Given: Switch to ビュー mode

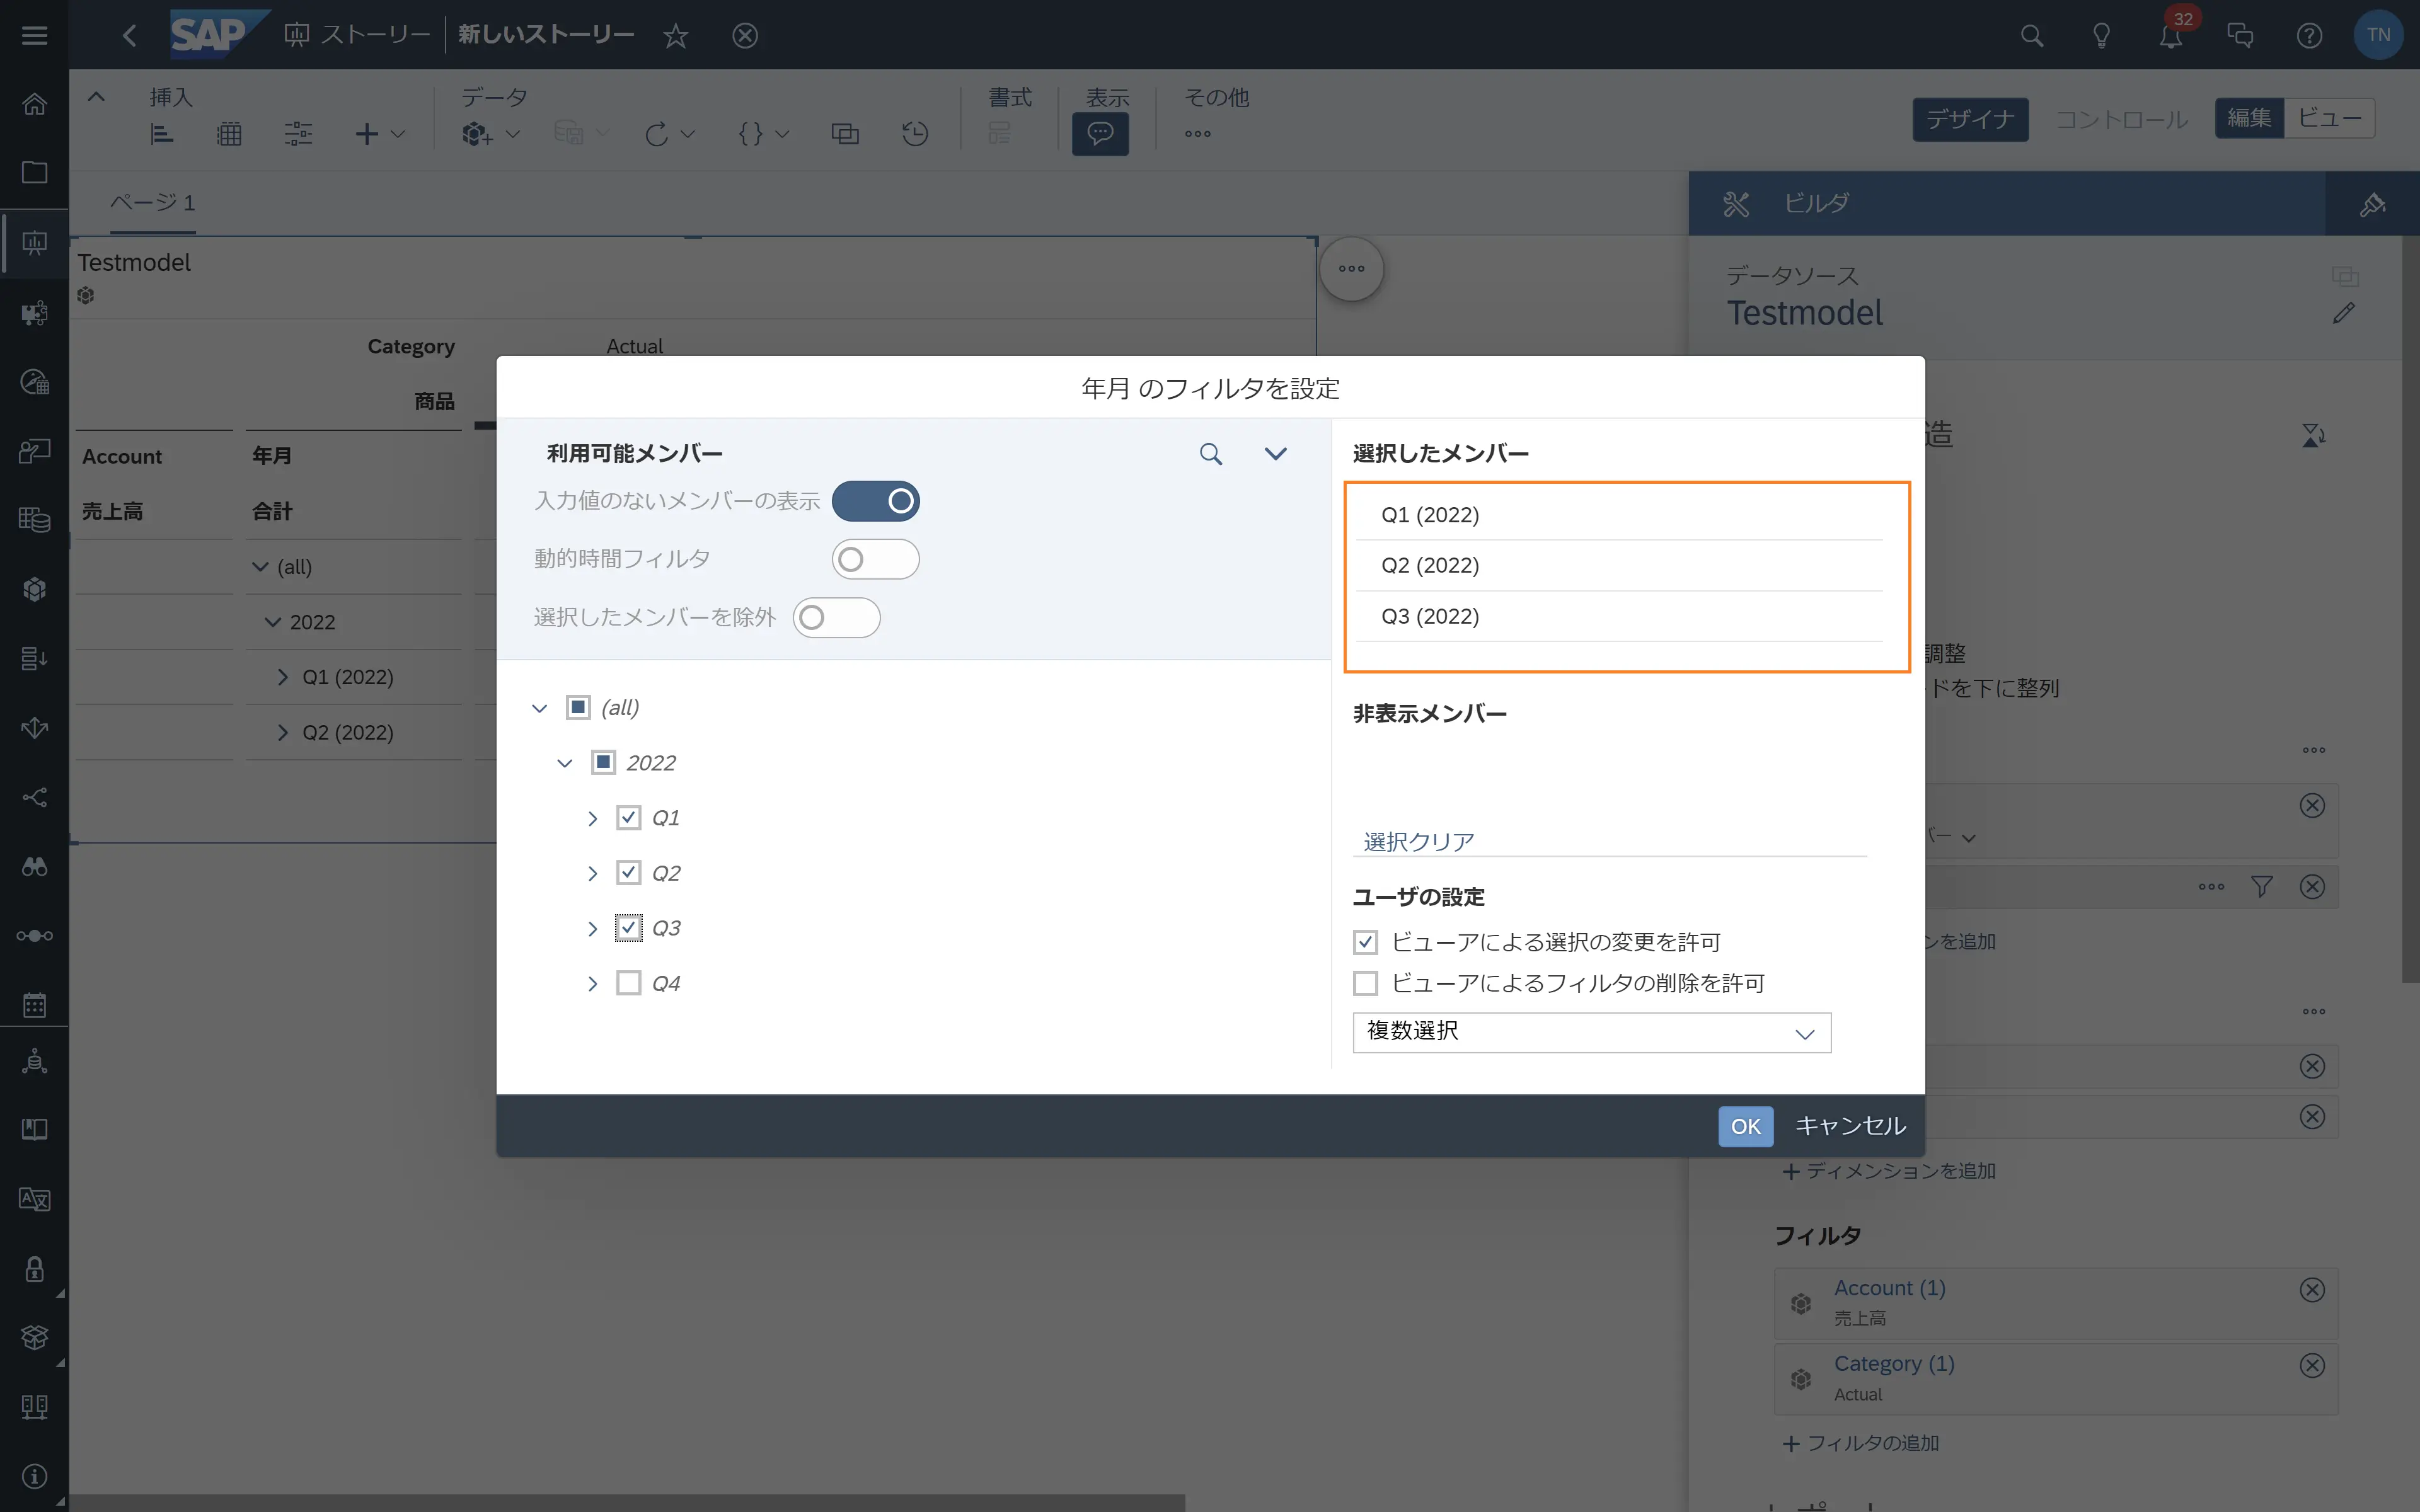Looking at the screenshot, I should [2329, 118].
